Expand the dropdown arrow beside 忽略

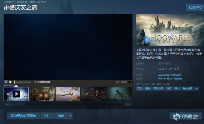[70, 116]
